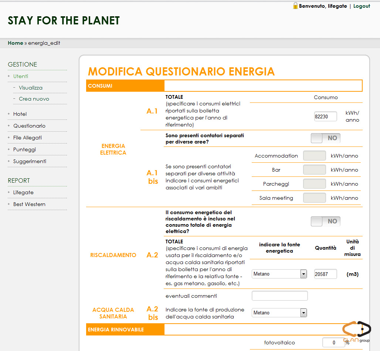Click the STAY FOR THE PLANET title

coord(64,21)
